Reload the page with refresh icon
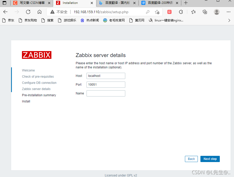The image size is (234, 177). click(28, 12)
